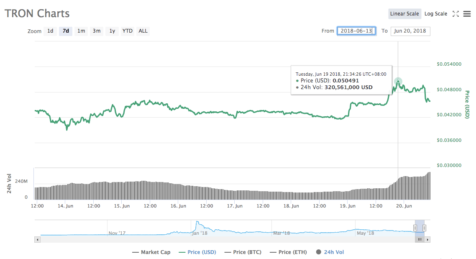Click the right scroll arrow of the navigator
The image size is (476, 259).
(x=427, y=240)
